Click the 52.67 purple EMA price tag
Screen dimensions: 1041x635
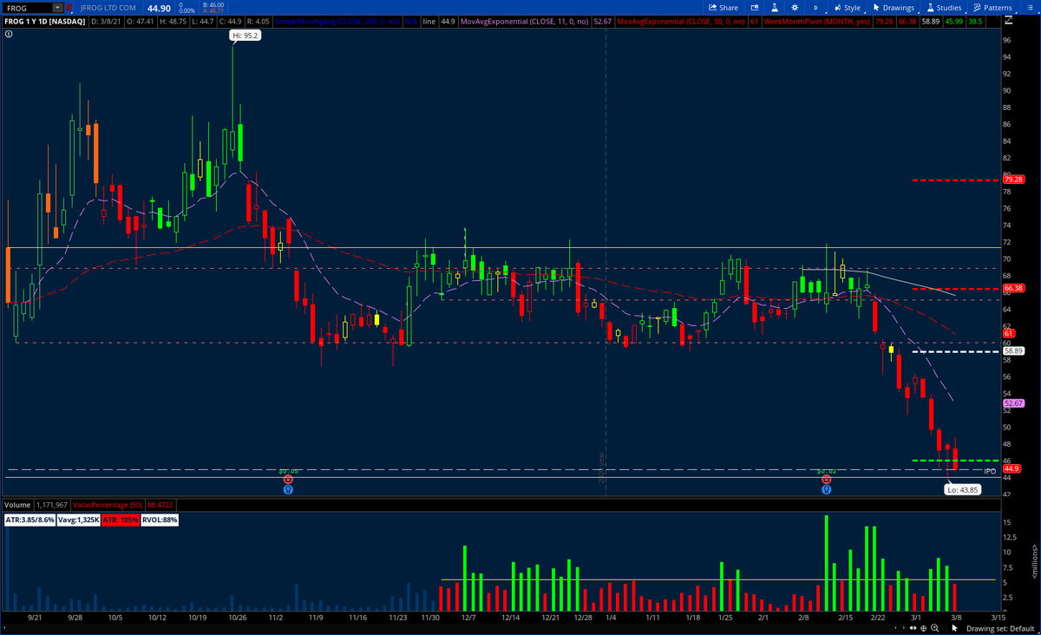point(1014,403)
